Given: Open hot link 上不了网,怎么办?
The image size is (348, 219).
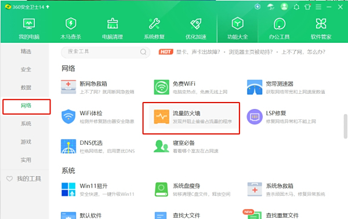Looking at the screenshot, I should [303, 52].
